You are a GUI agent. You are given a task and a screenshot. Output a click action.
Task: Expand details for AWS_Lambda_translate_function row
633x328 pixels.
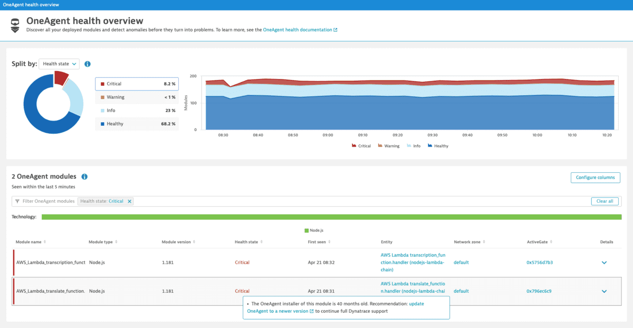click(x=605, y=291)
